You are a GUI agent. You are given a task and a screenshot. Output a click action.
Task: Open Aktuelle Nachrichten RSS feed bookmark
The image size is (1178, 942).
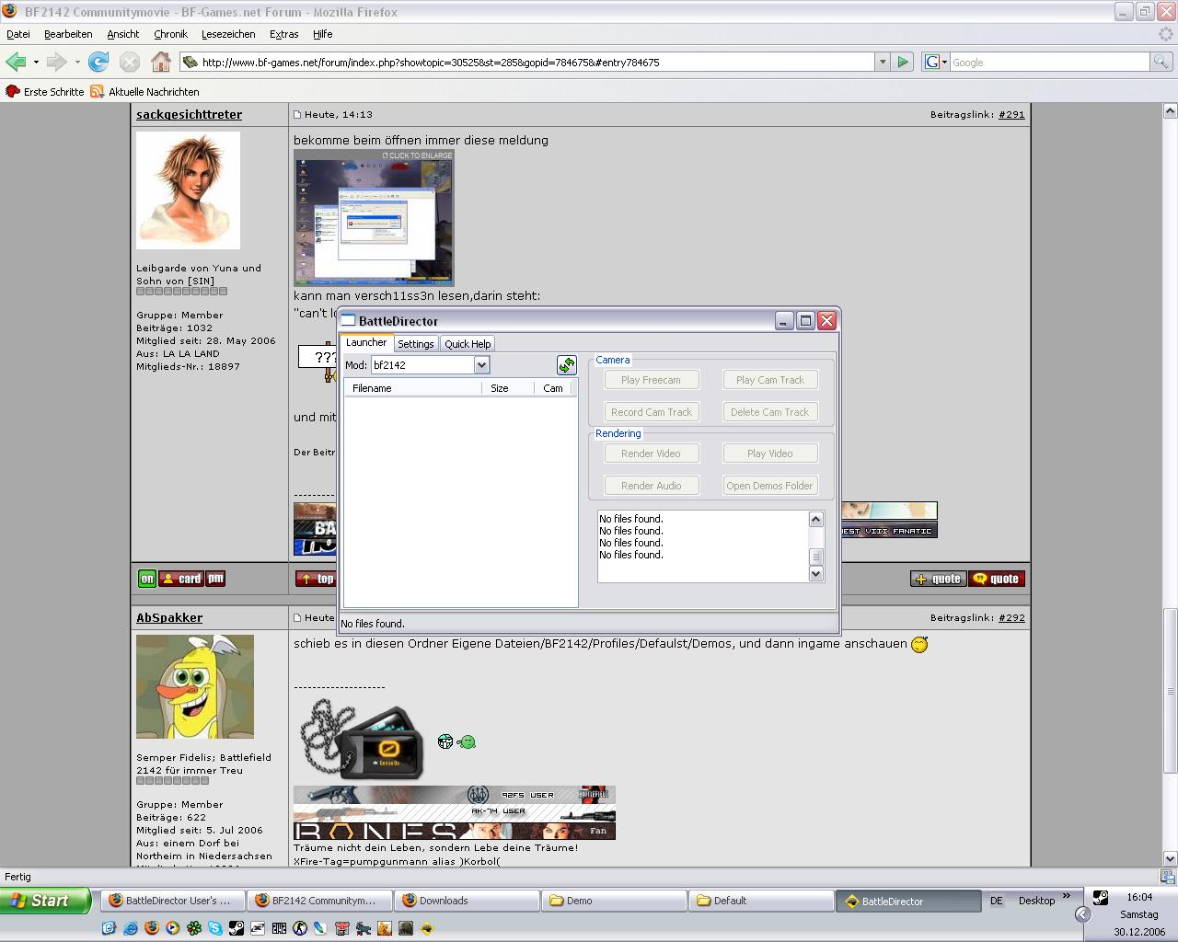pyautogui.click(x=144, y=92)
